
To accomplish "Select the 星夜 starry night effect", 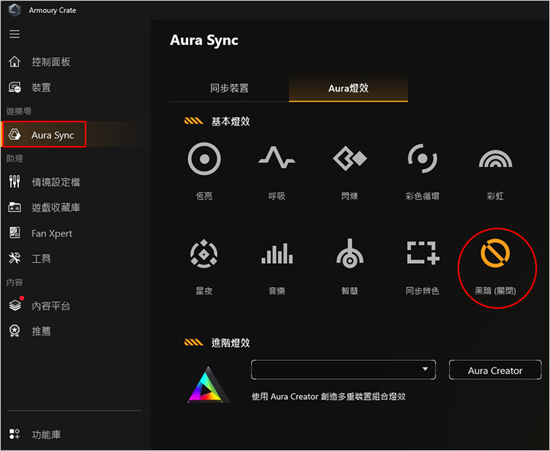I will coord(204,267).
